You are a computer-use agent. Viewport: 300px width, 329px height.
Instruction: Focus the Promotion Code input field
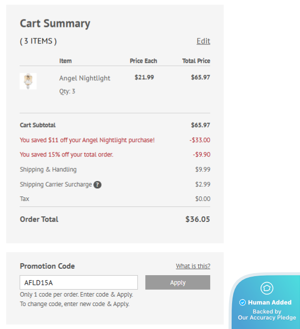[x=78, y=282]
